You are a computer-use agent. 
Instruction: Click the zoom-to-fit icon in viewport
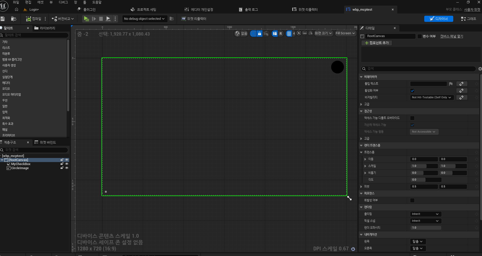pos(299,33)
